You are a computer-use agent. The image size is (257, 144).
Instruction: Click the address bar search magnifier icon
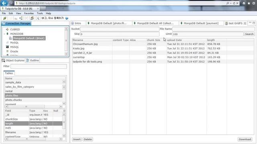coord(228,3)
